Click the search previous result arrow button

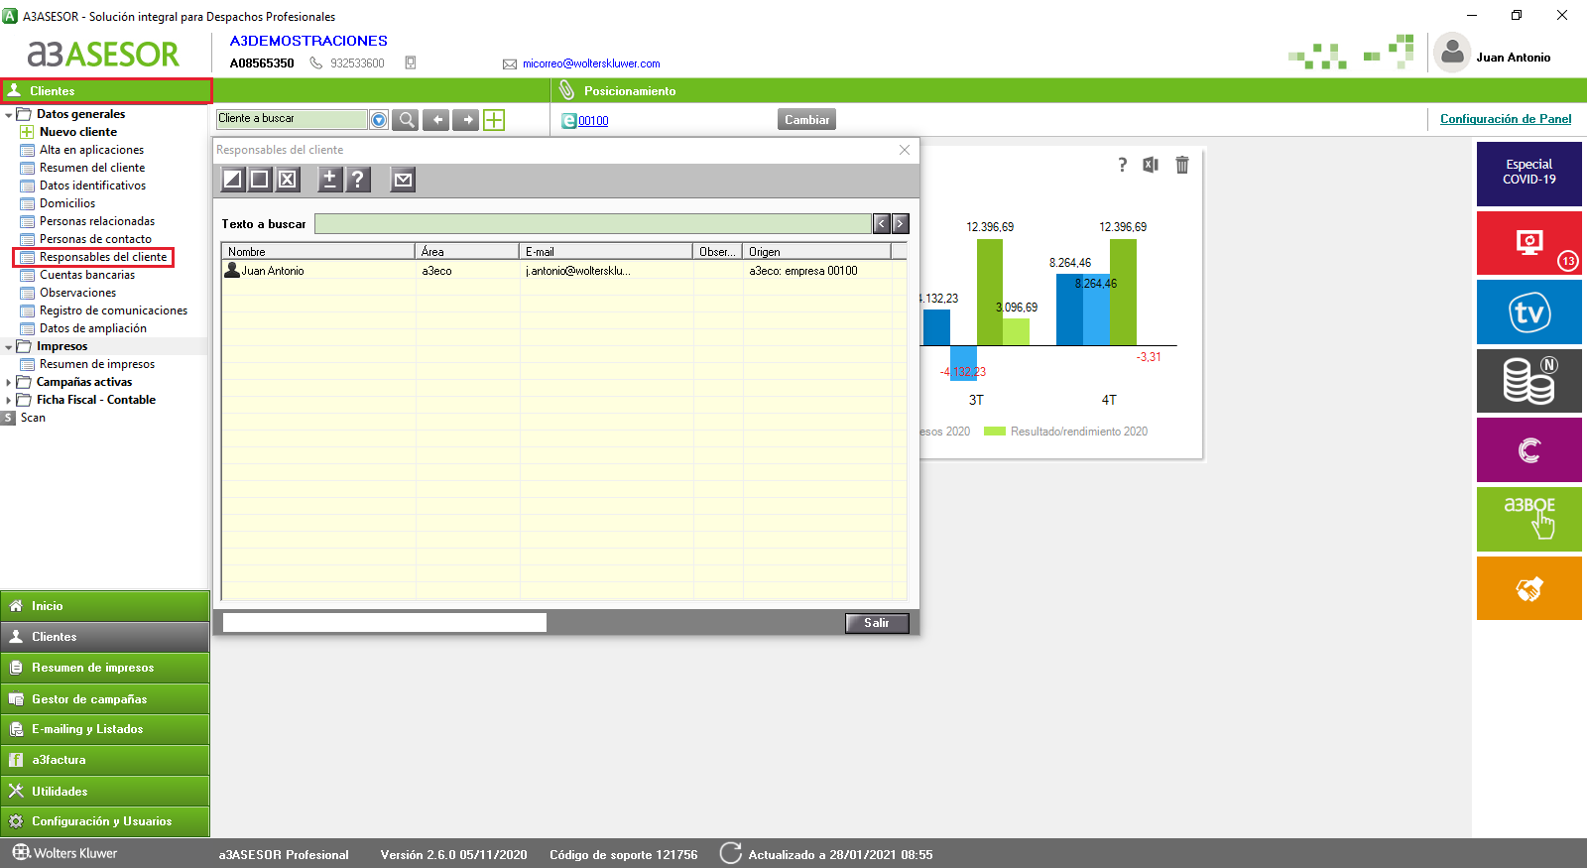pos(881,224)
